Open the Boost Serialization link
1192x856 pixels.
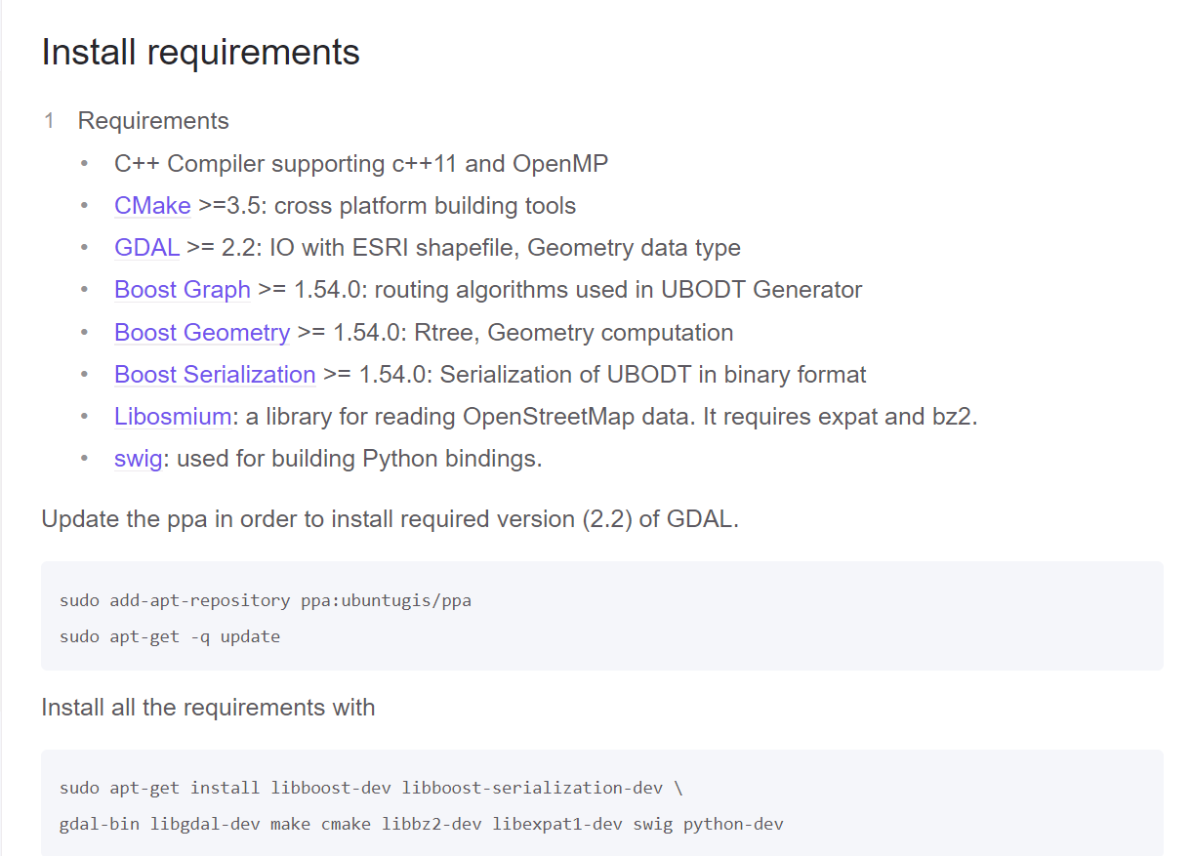click(x=215, y=375)
